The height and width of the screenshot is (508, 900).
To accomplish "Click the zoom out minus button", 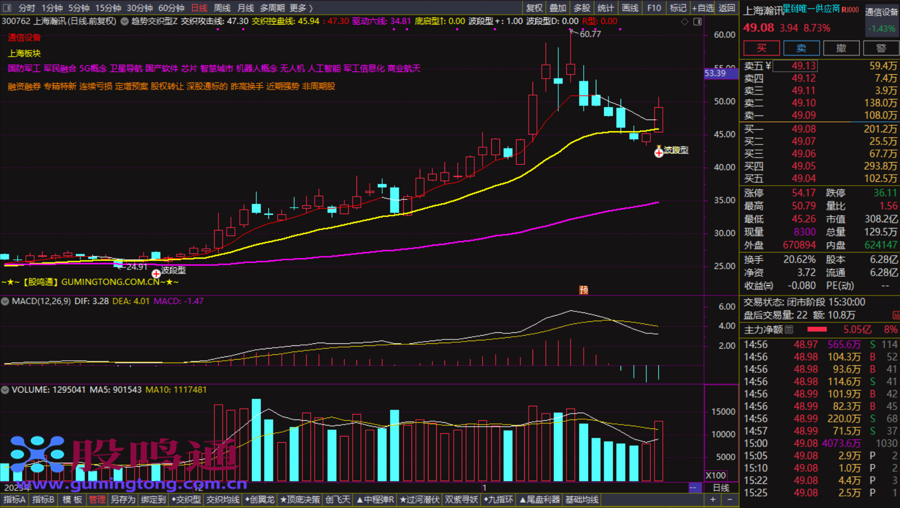I will tap(730, 499).
